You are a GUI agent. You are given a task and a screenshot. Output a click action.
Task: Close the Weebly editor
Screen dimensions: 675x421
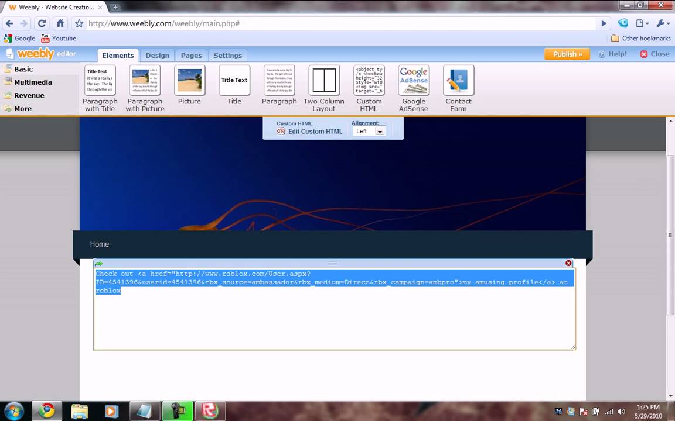[654, 54]
